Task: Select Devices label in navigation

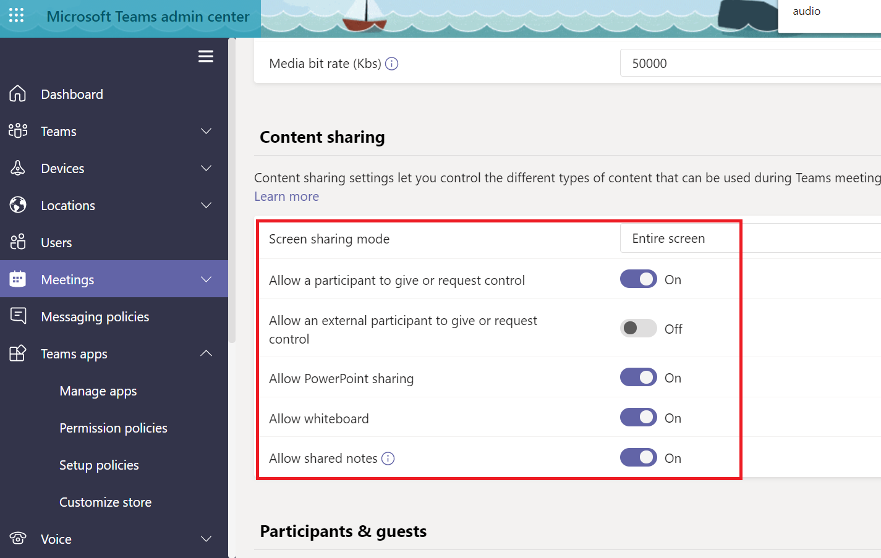Action: coord(62,169)
